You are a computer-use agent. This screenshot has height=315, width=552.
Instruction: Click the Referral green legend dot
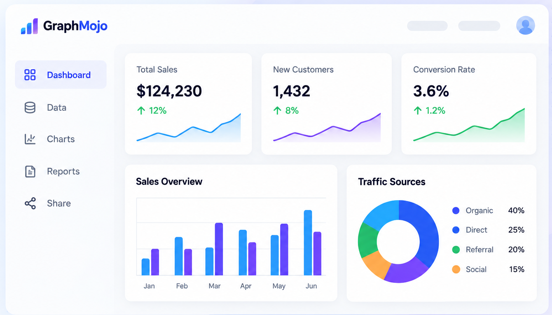[456, 250]
